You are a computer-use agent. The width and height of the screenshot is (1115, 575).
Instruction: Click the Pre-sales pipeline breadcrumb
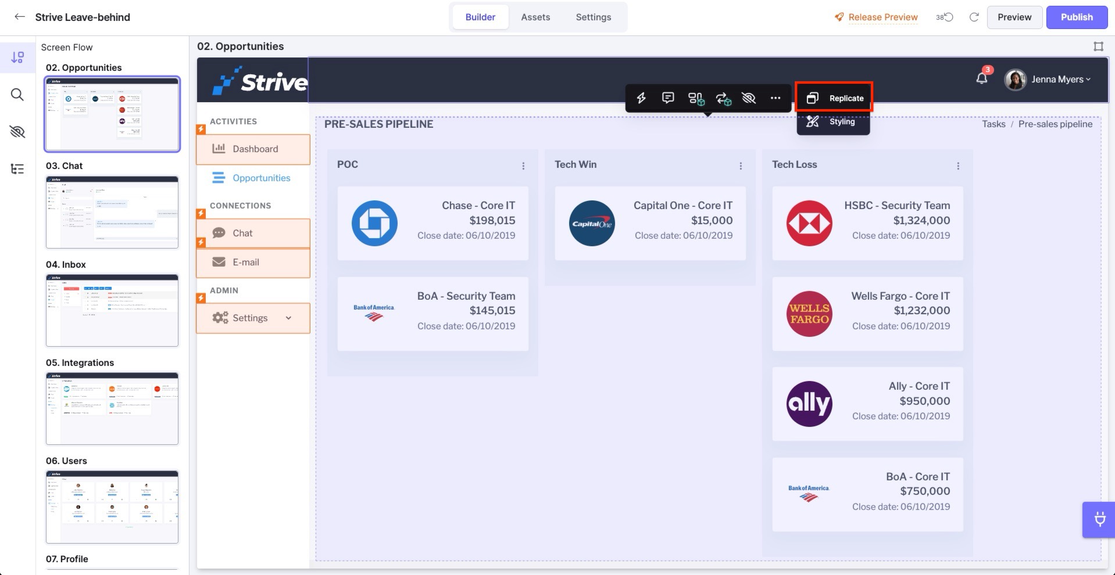1055,124
